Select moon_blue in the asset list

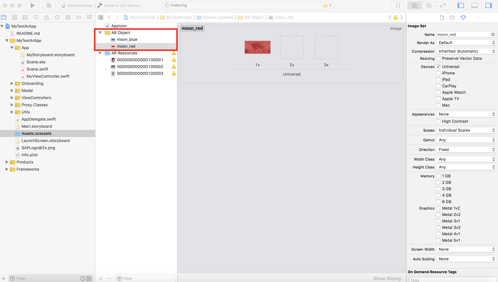[127, 39]
